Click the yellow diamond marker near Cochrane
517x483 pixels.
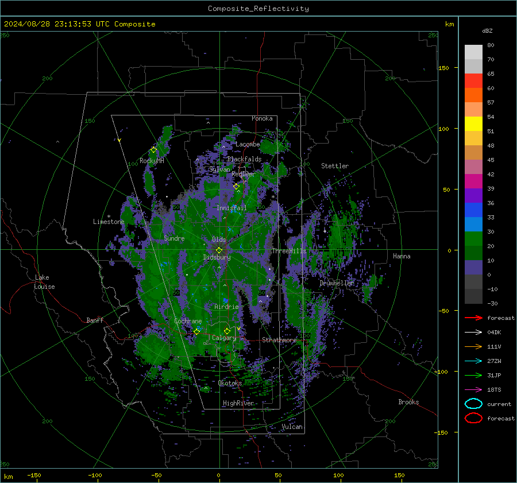tap(196, 332)
